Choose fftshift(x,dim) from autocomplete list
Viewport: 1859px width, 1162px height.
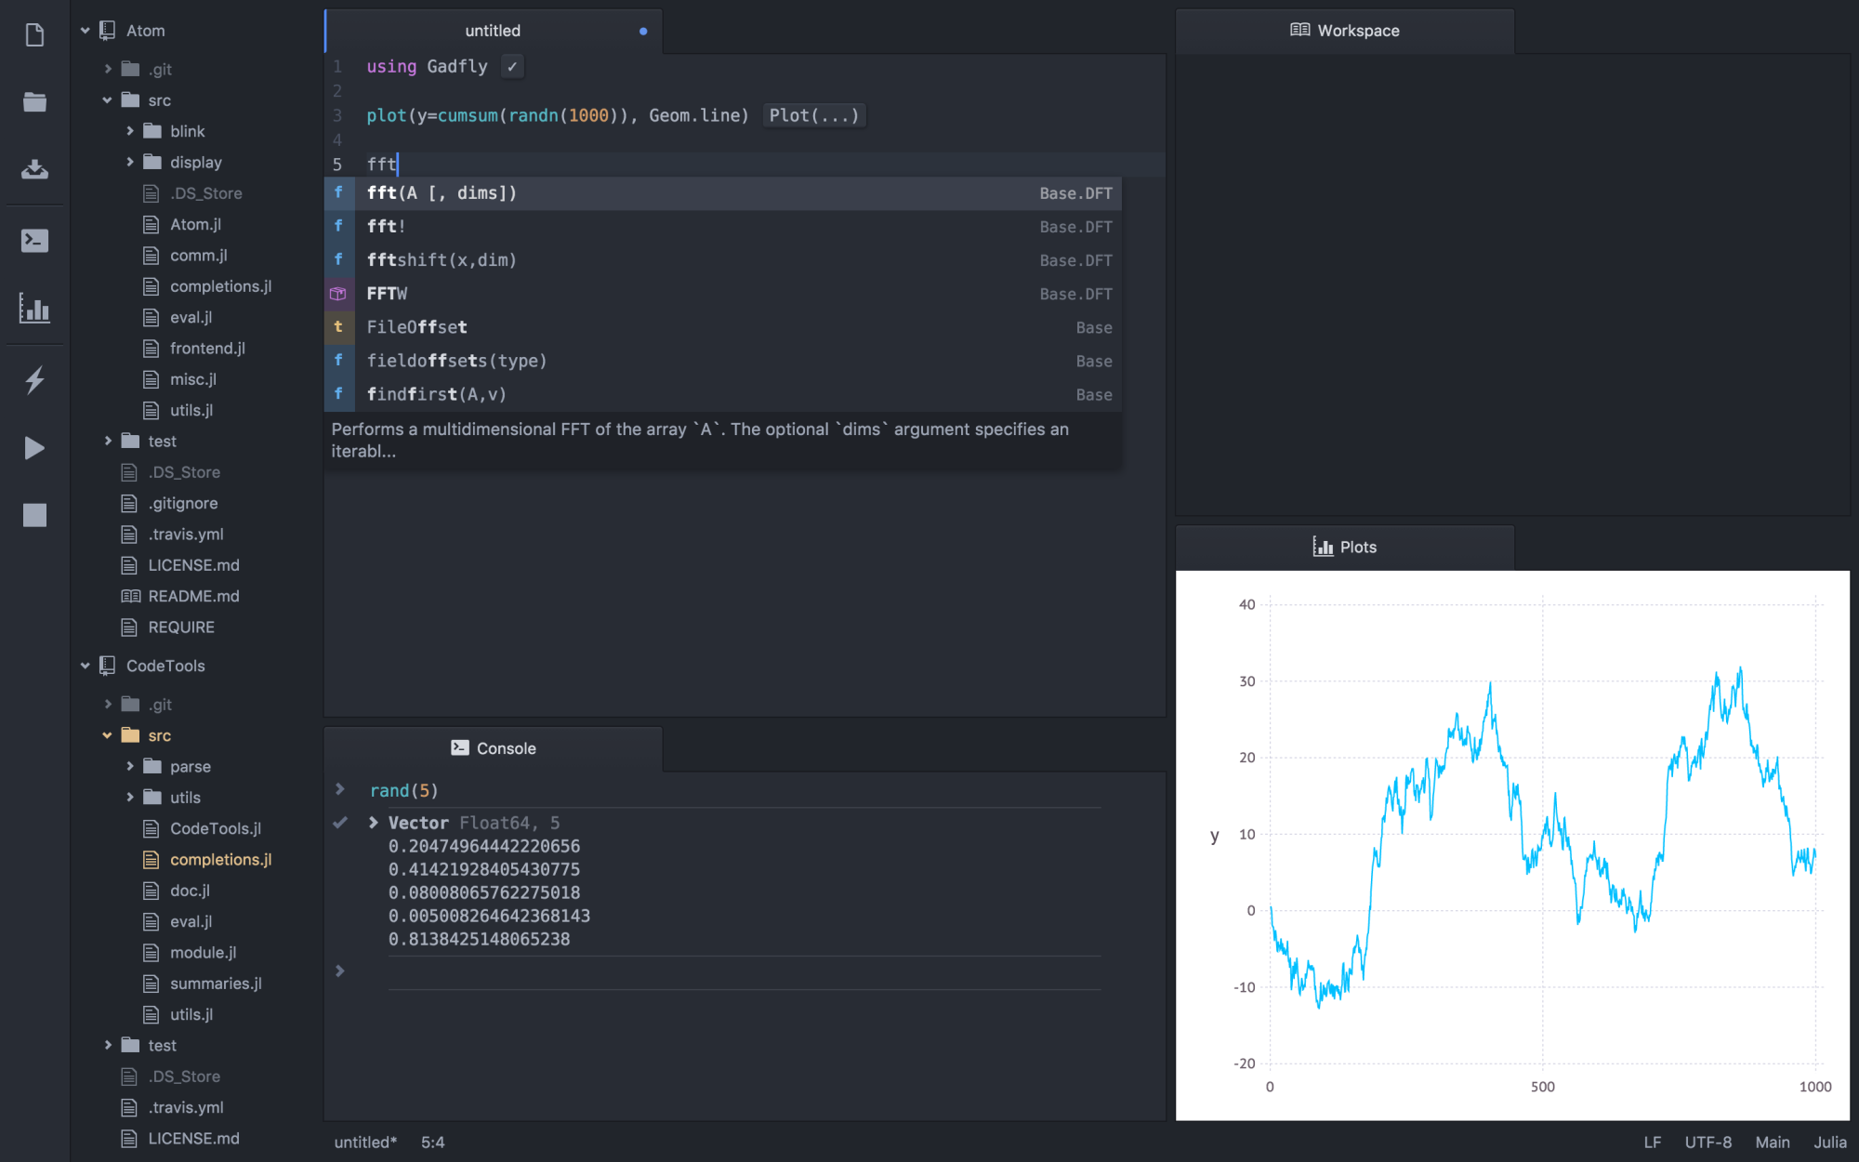point(442,260)
